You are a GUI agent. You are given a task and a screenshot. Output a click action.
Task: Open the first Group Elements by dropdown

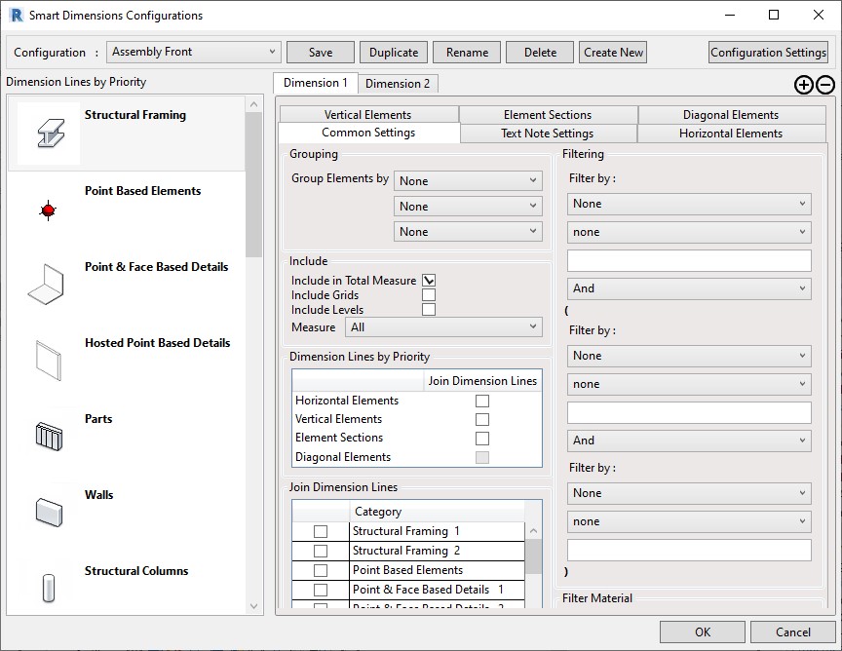468,181
